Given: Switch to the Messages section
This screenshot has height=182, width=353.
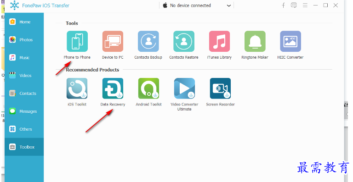Looking at the screenshot, I should point(24,111).
